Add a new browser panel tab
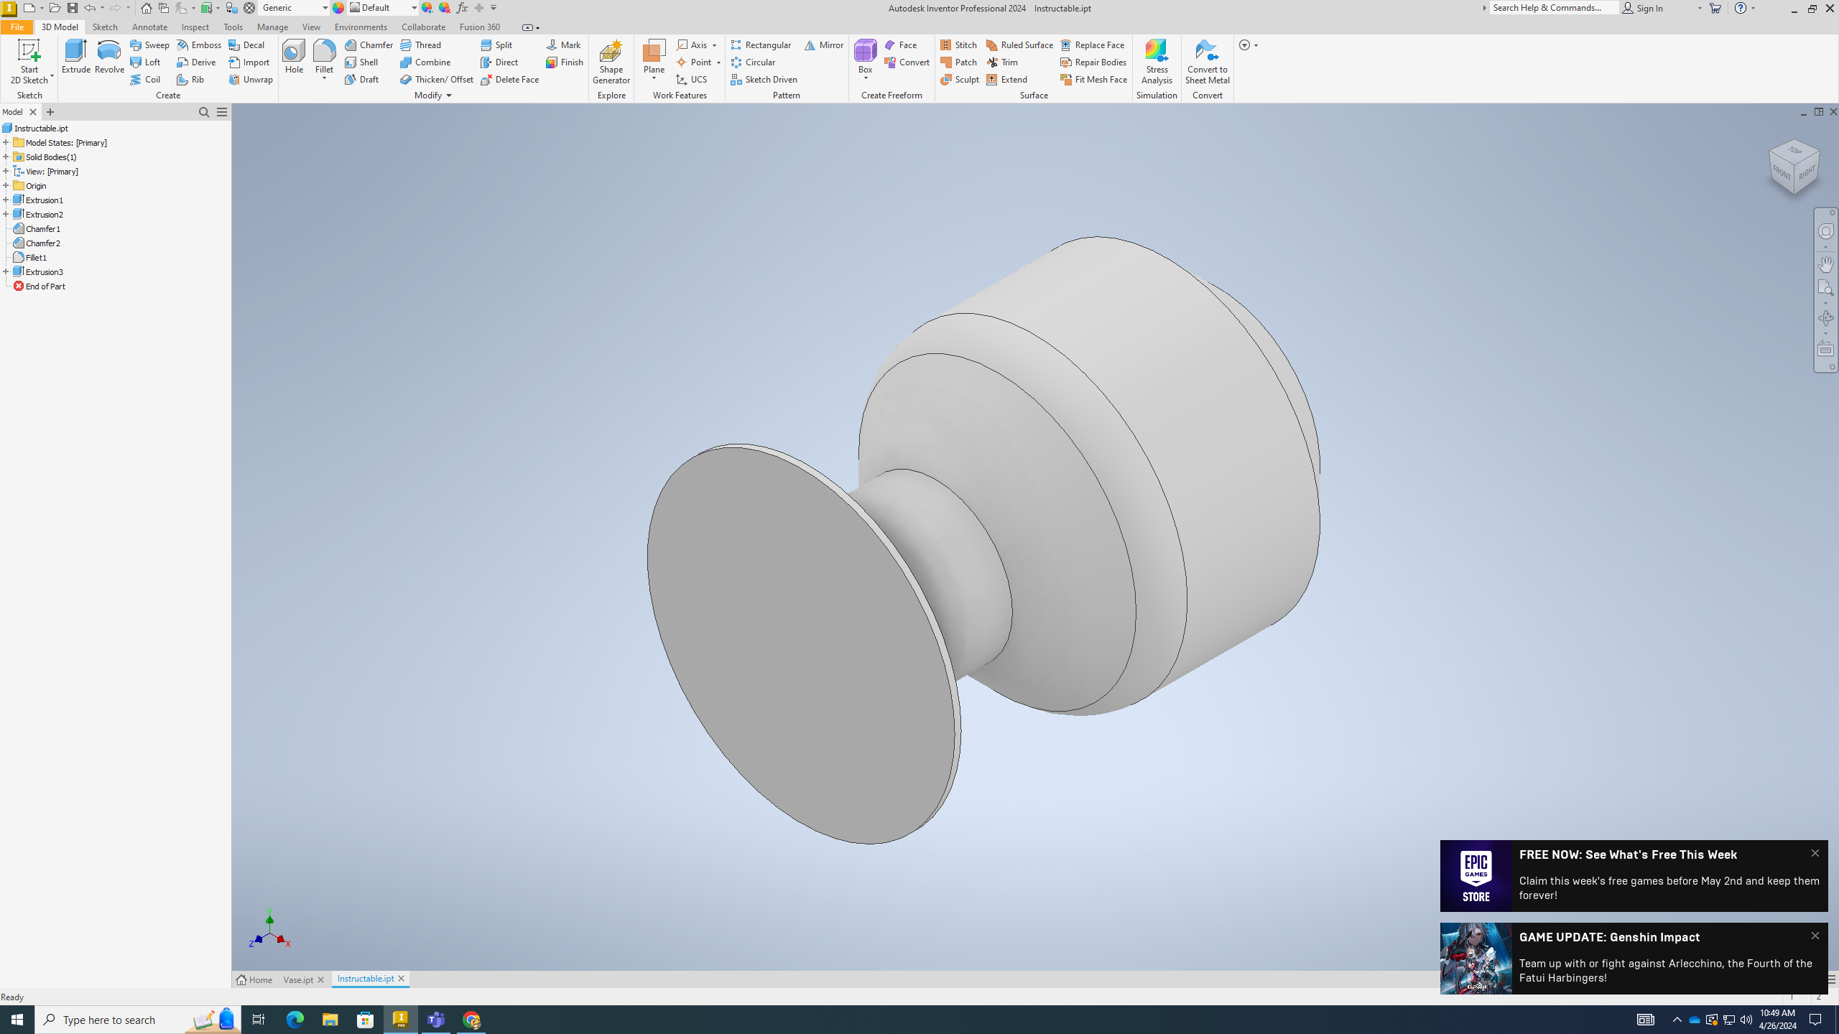Screen dimensions: 1839x1034 click(x=50, y=112)
